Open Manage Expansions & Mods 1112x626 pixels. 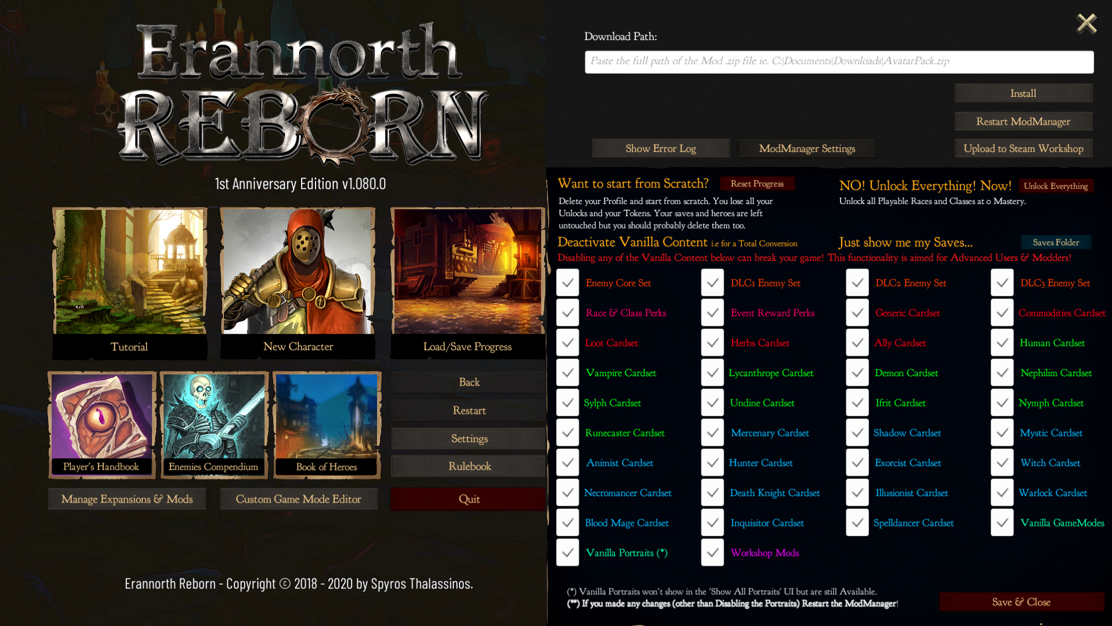click(127, 499)
